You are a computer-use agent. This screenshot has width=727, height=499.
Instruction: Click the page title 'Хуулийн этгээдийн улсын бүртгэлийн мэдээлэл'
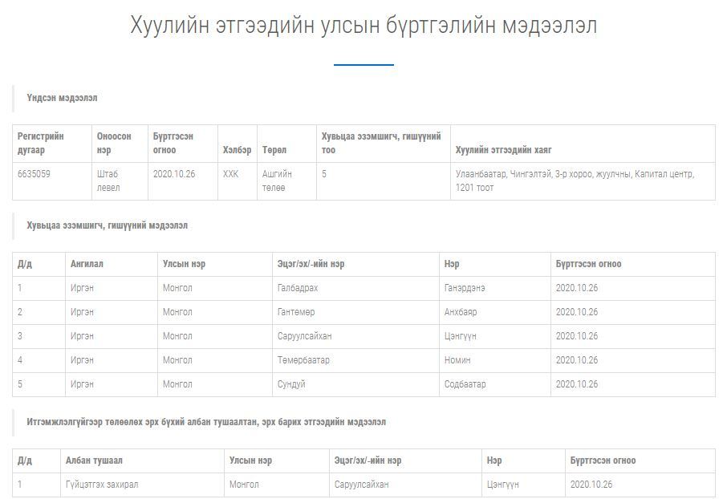[363, 25]
